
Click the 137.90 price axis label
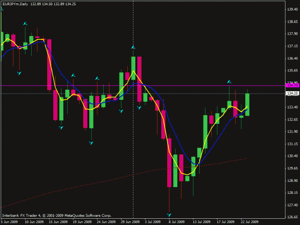(292, 34)
